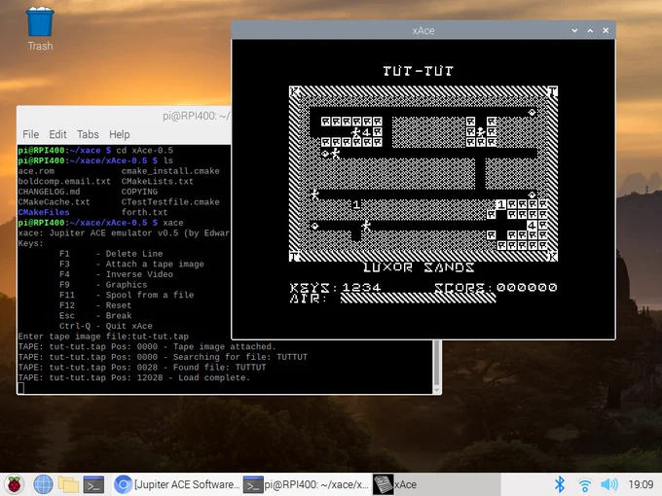Click the LUXOR SANDS level name
Viewport: 662px width, 496px height.
(x=419, y=267)
